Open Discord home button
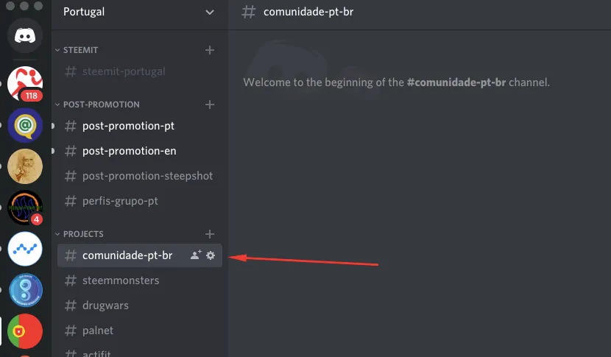 tap(25, 35)
